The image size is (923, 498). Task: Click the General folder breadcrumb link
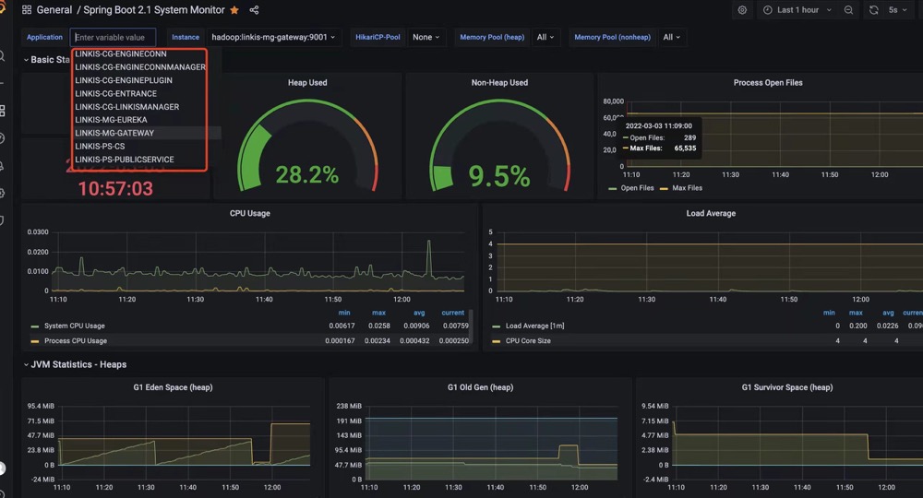click(54, 10)
